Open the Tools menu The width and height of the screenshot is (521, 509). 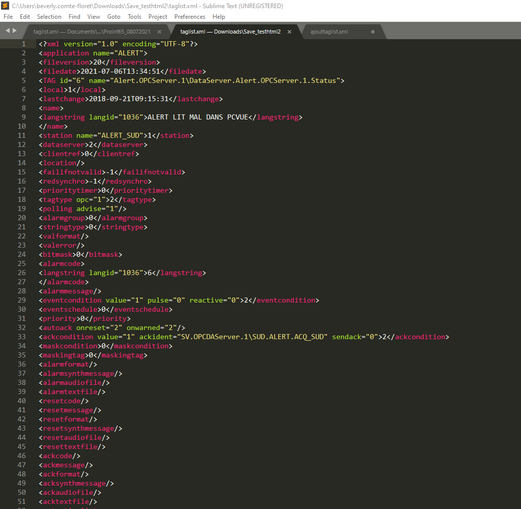click(x=134, y=17)
